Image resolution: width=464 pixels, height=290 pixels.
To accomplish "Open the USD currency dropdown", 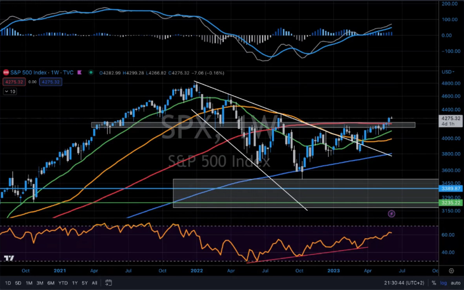I will click(x=448, y=72).
